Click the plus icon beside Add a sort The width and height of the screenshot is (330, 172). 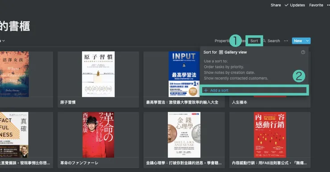click(x=206, y=90)
